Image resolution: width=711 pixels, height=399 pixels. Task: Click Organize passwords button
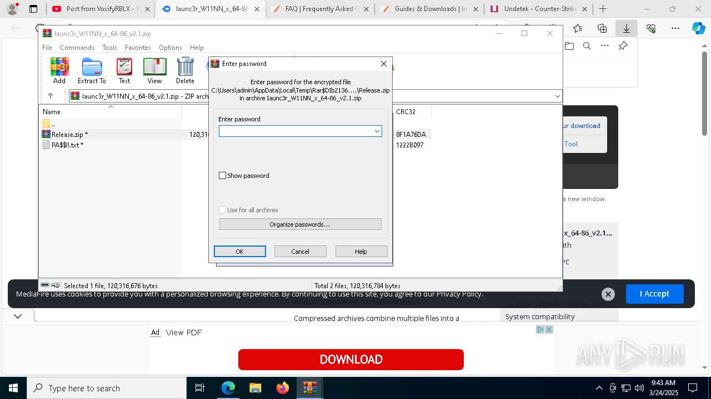pyautogui.click(x=300, y=224)
